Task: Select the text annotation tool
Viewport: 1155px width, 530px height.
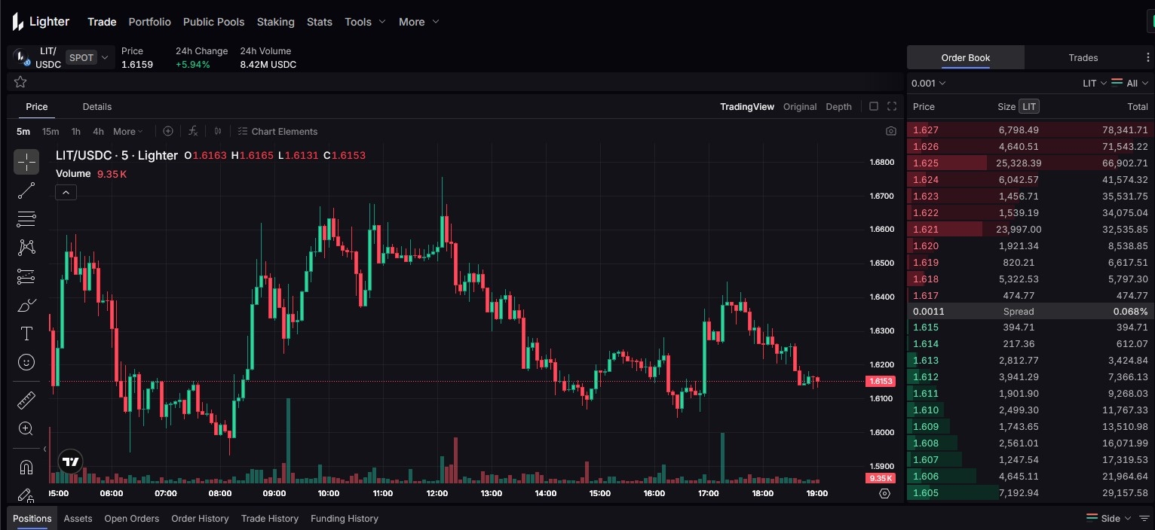Action: (x=26, y=334)
